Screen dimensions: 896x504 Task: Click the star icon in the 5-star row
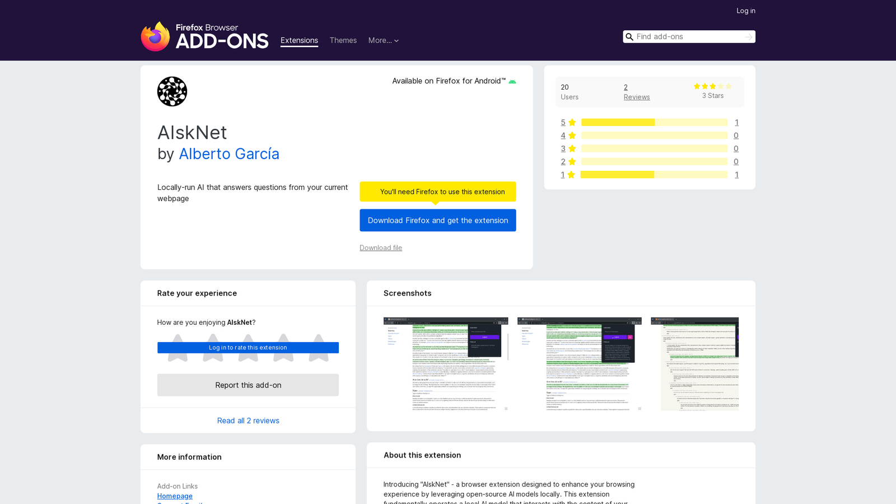(x=572, y=122)
